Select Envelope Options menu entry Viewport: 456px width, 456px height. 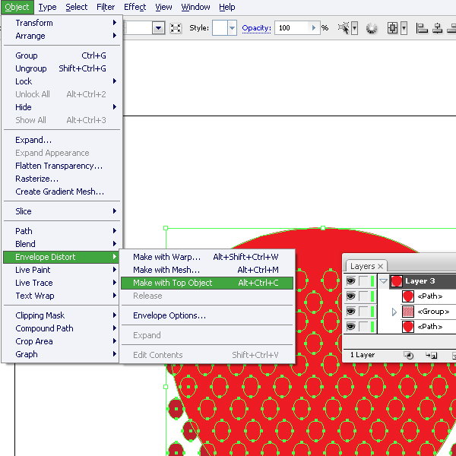[169, 315]
